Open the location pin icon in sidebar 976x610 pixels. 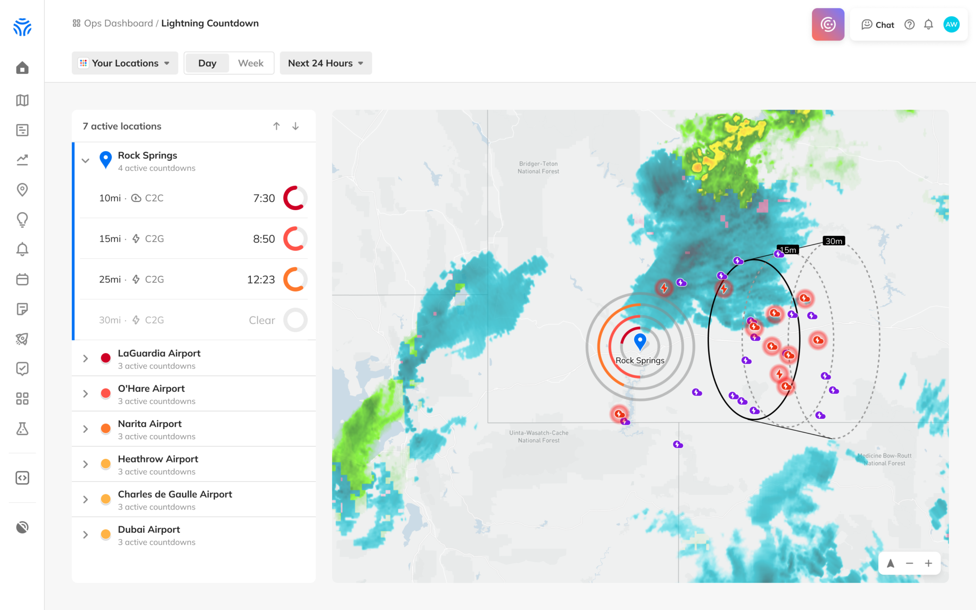tap(22, 190)
